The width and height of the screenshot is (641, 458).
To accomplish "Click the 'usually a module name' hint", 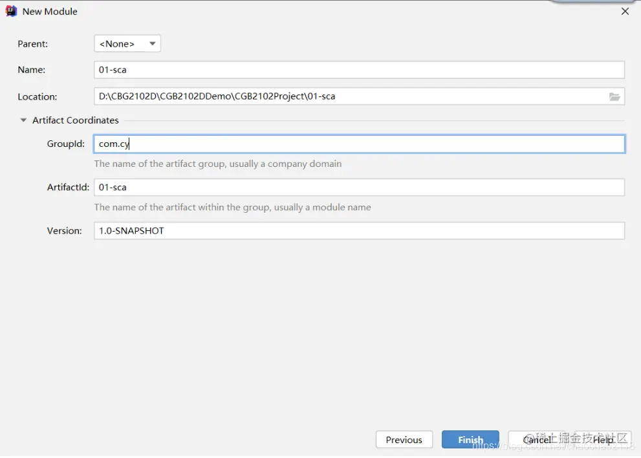I will pos(323,207).
